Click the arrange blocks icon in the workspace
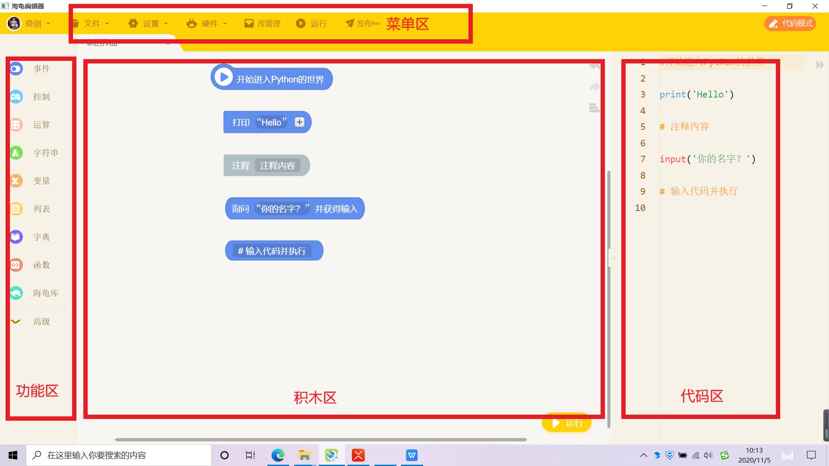This screenshot has height=466, width=829. (595, 107)
